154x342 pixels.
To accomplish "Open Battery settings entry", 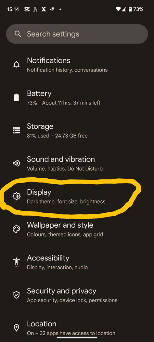I will click(77, 97).
